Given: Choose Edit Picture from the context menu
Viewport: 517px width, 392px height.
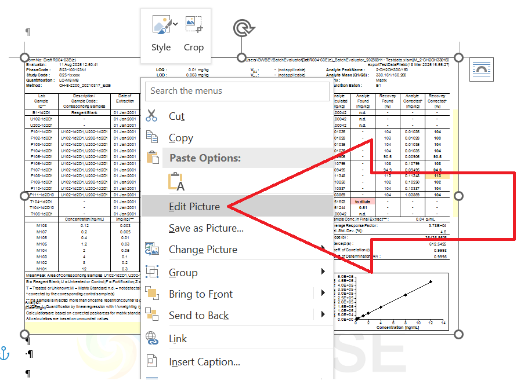Looking at the screenshot, I should pyautogui.click(x=194, y=207).
